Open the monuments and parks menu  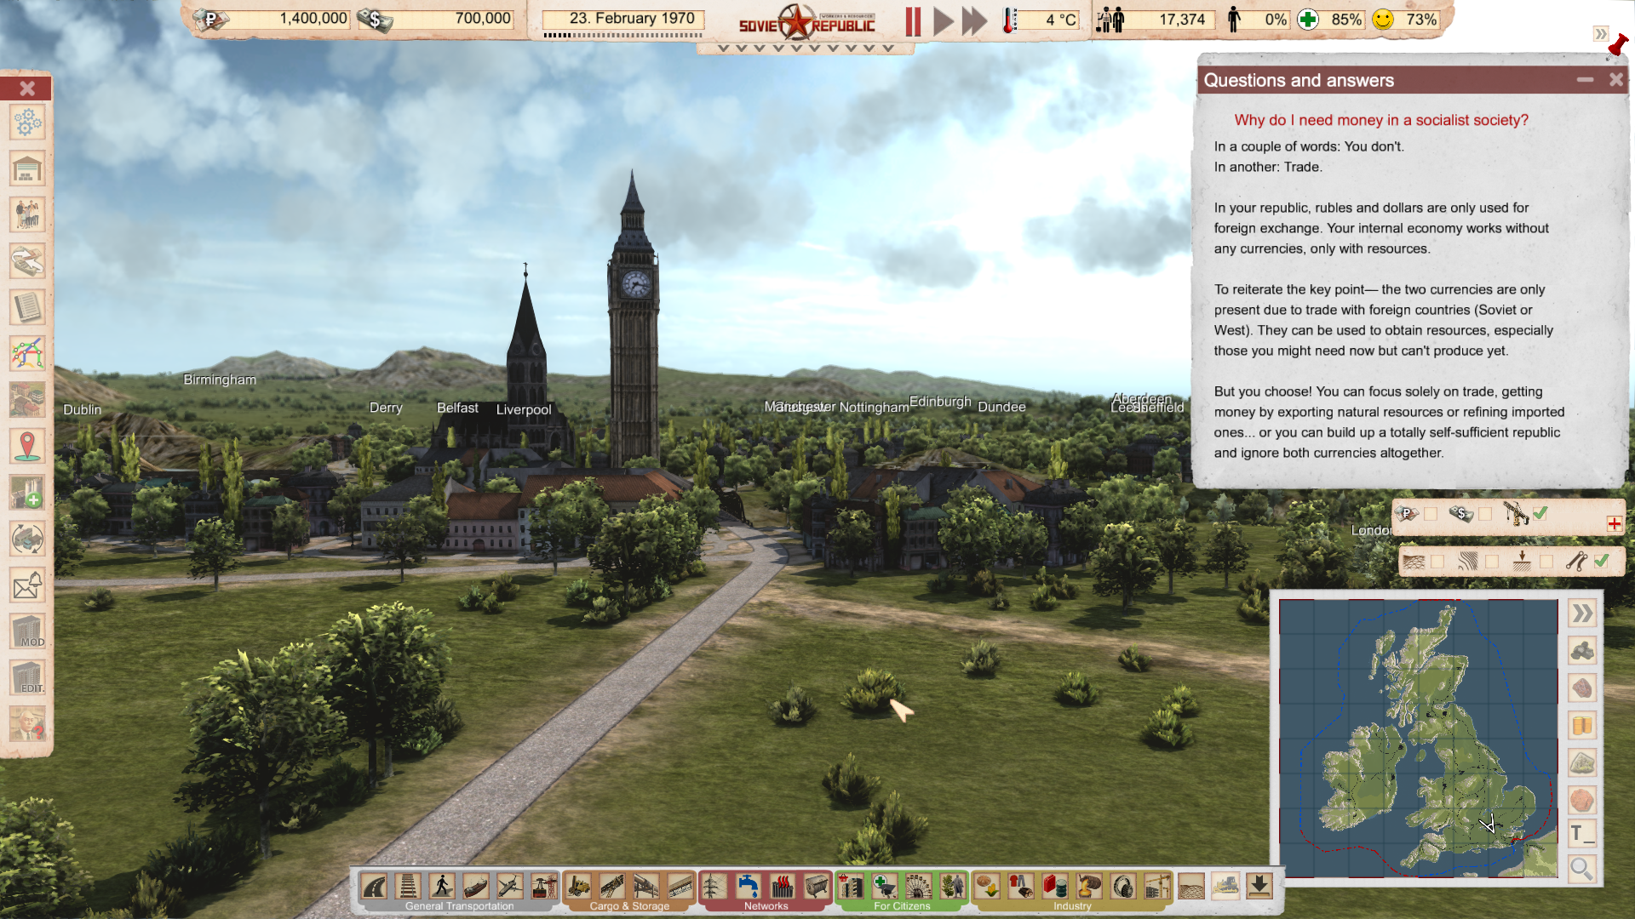tap(953, 887)
